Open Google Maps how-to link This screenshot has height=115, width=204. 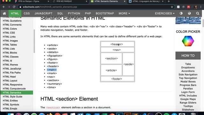pos(188,99)
